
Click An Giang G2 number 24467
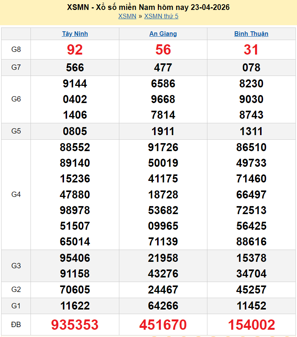163,290
